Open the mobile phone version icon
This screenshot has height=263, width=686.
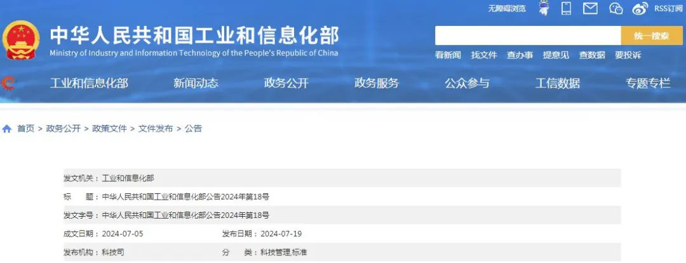(566, 8)
